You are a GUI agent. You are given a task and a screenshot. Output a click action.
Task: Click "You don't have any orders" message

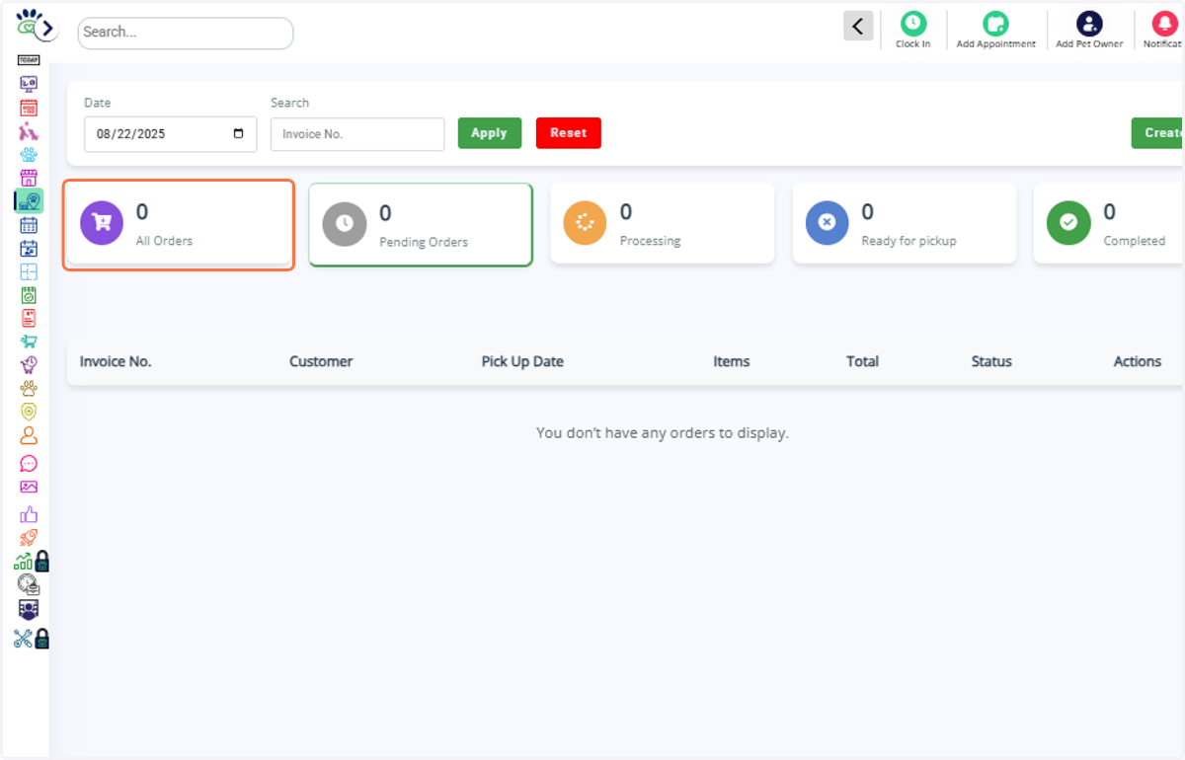point(663,432)
